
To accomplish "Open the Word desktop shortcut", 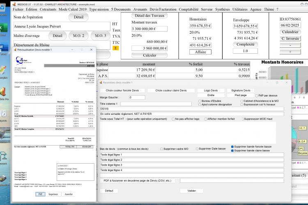I will tap(3, 48).
